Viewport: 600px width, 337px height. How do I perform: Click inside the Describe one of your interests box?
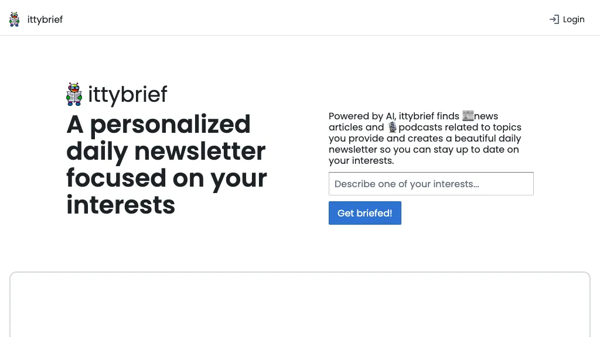[431, 184]
